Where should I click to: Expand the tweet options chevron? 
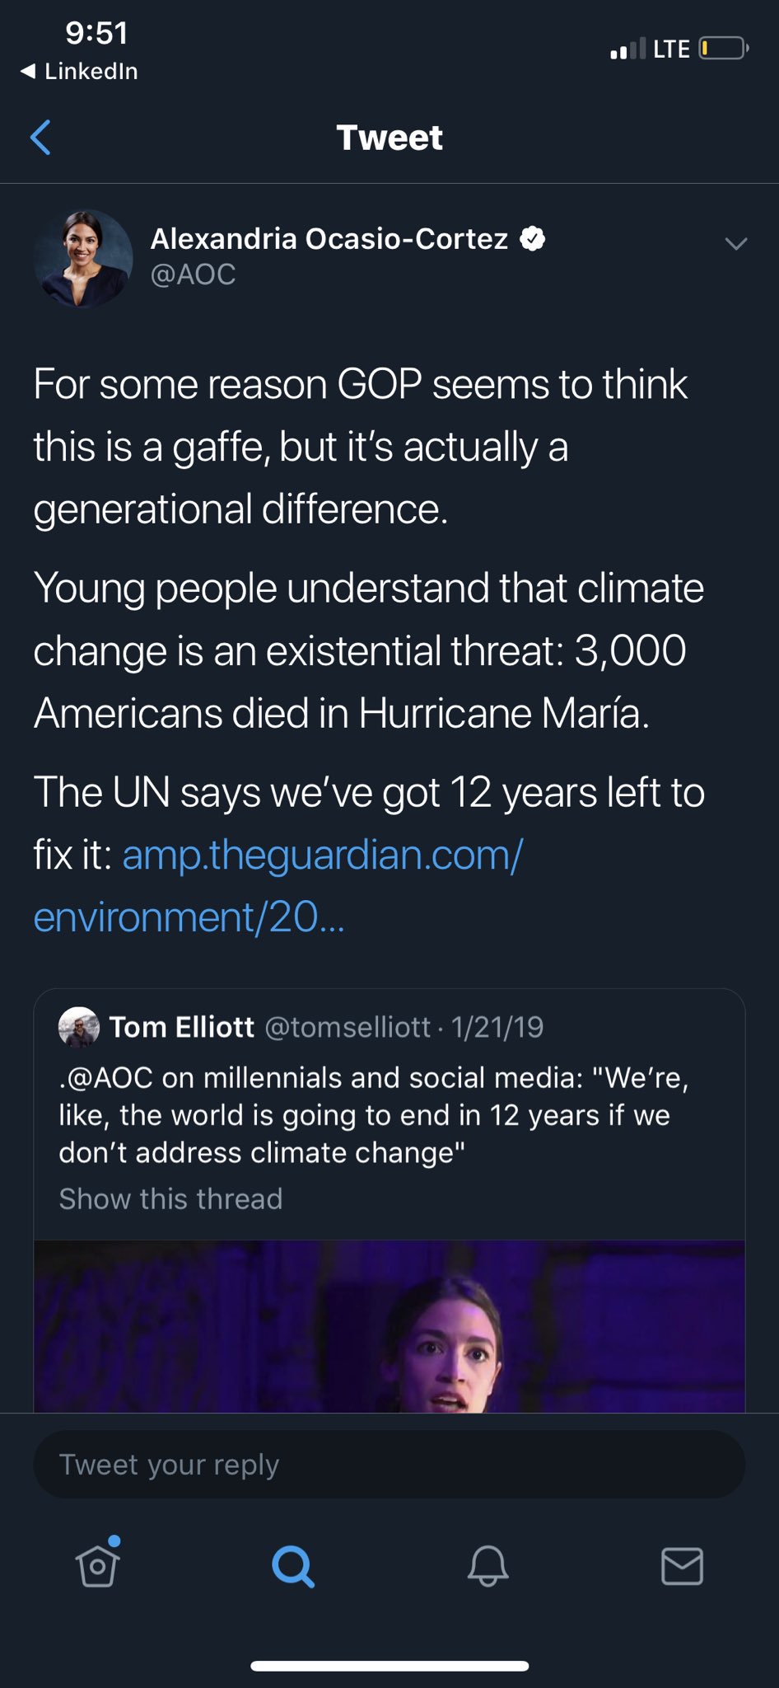(x=735, y=243)
